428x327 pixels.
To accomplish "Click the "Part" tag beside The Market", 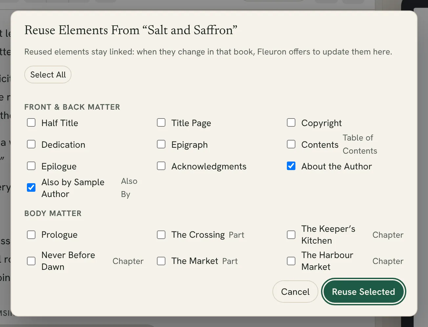I will pos(230,261).
